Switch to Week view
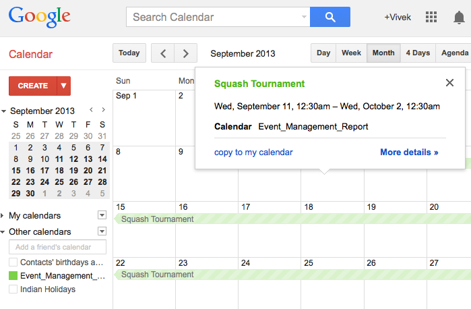This screenshot has height=309, width=471. pyautogui.click(x=351, y=53)
